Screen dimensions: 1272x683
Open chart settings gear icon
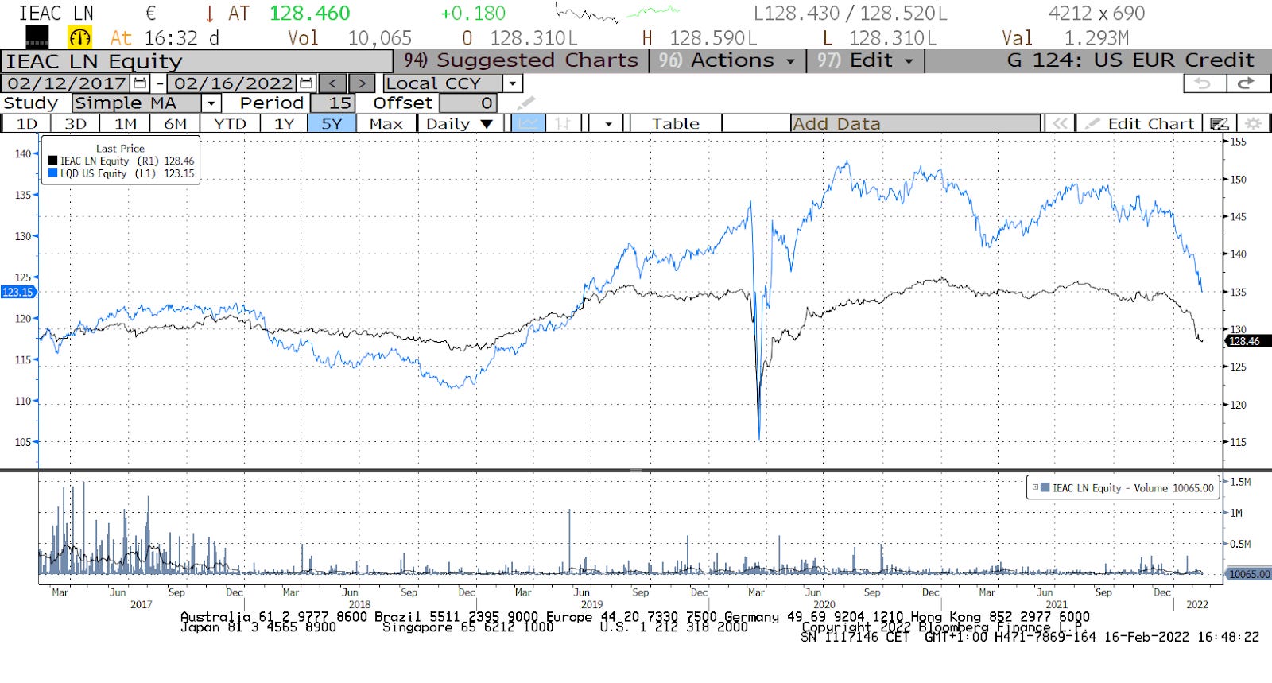[x=1253, y=124]
